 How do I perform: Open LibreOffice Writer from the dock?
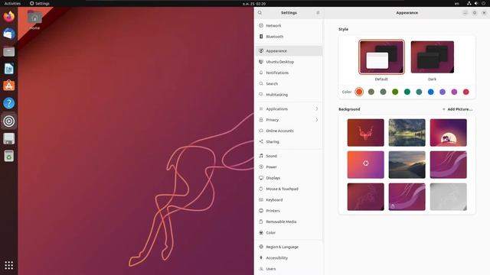point(8,69)
